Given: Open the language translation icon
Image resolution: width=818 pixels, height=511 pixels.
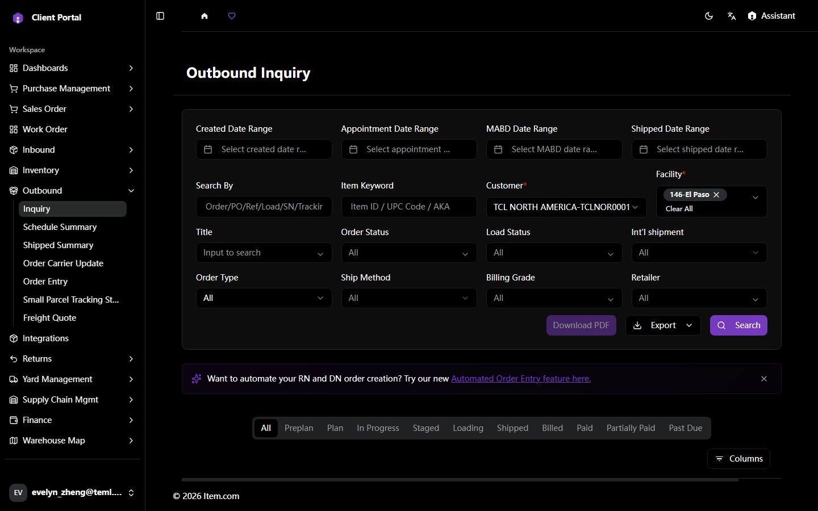Looking at the screenshot, I should pyautogui.click(x=732, y=16).
